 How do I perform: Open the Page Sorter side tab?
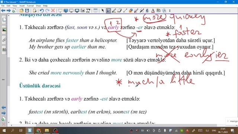(4, 19)
